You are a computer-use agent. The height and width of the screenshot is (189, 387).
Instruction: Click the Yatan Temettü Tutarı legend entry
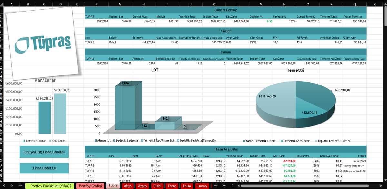(259, 141)
